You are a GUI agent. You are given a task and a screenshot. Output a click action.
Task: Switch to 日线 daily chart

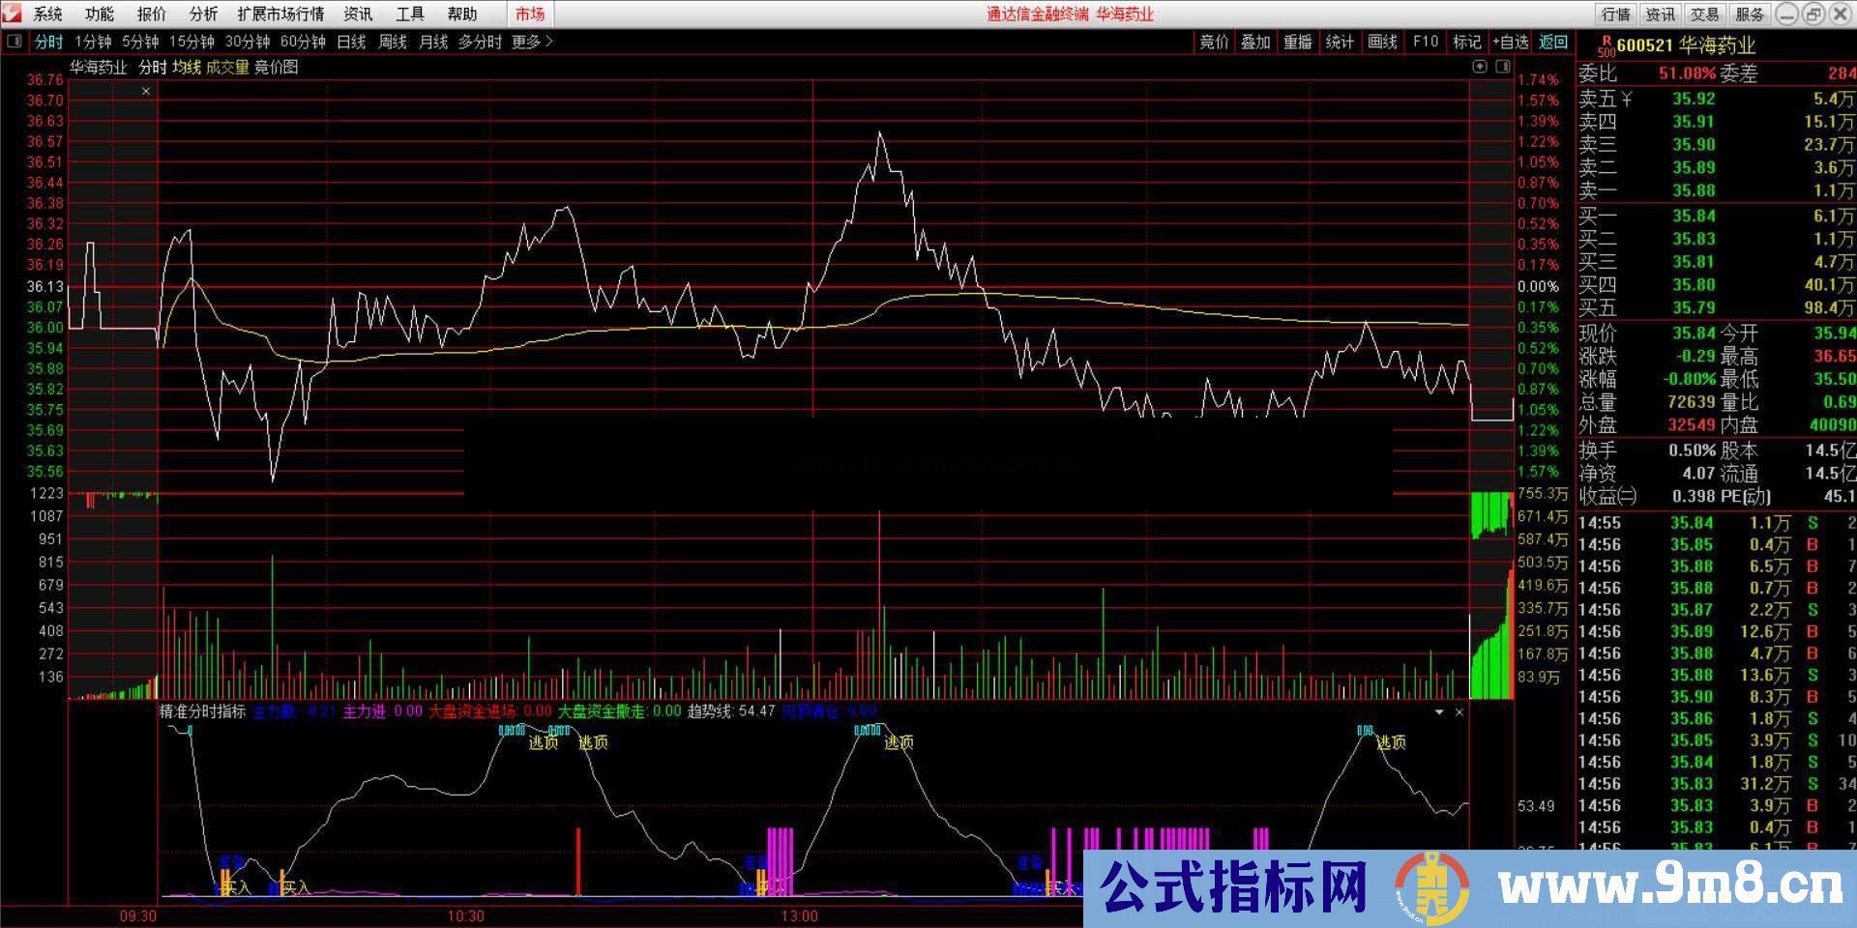[x=351, y=42]
